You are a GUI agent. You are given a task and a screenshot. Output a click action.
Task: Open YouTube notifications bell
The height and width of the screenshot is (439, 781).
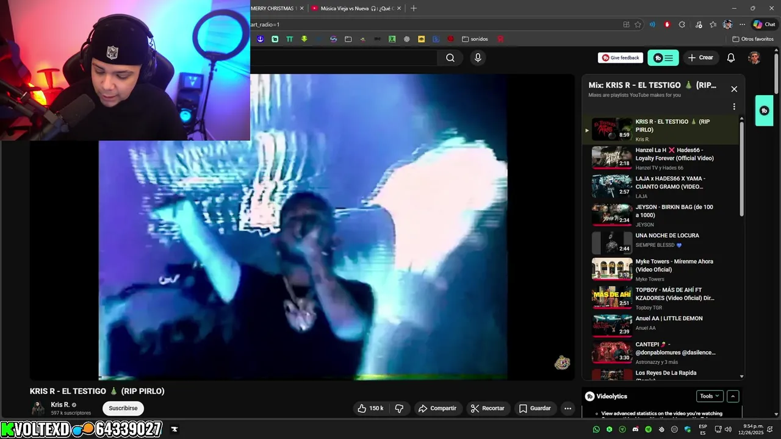click(x=731, y=58)
